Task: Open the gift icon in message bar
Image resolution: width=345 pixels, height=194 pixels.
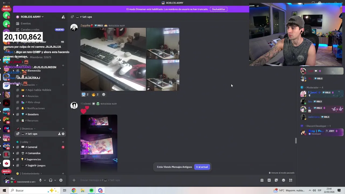Action: [x=262, y=180]
